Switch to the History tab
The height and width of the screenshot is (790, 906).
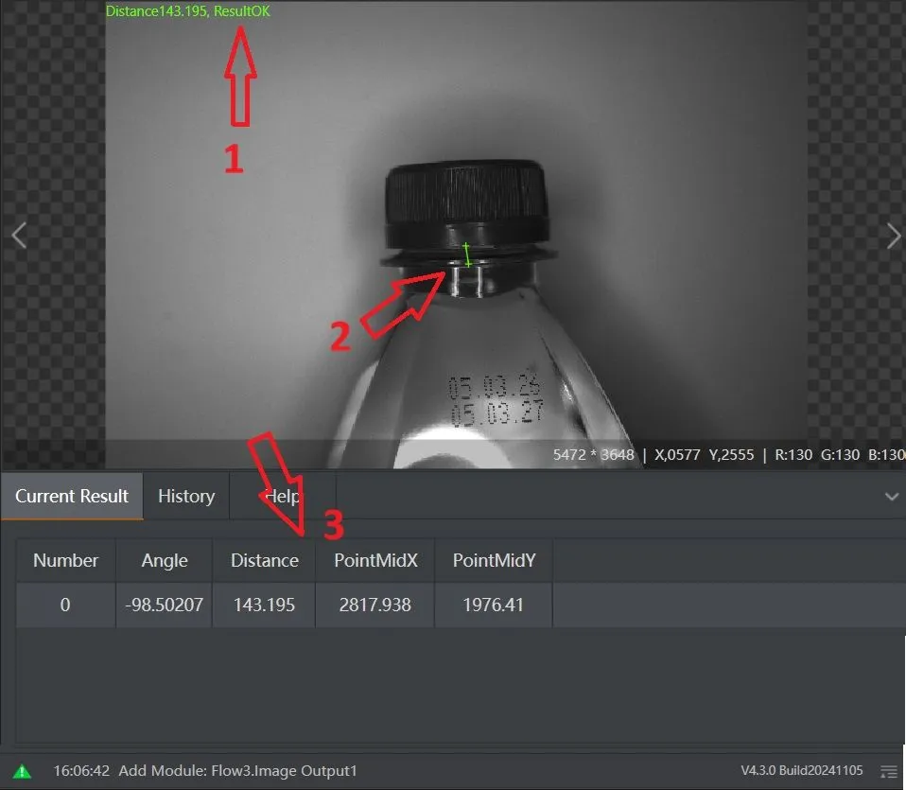pyautogui.click(x=186, y=497)
